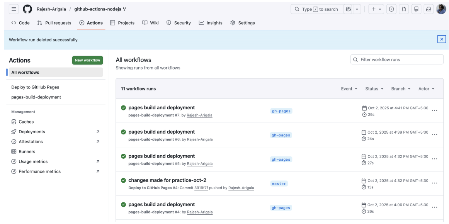The image size is (449, 224).
Task: Click gh-pages label on run #7
Action: click(x=281, y=111)
